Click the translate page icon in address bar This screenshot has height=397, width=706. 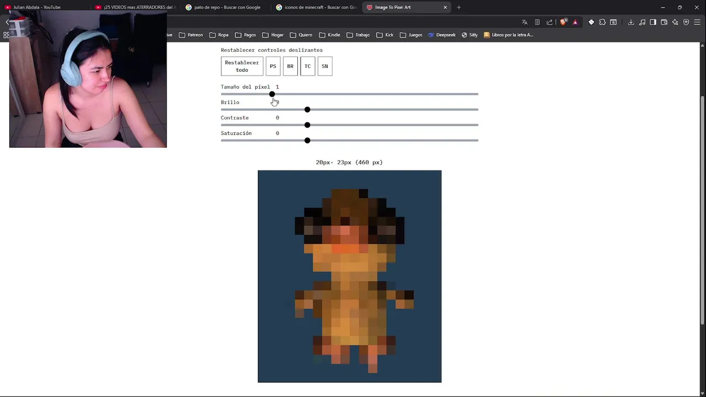pos(525,22)
